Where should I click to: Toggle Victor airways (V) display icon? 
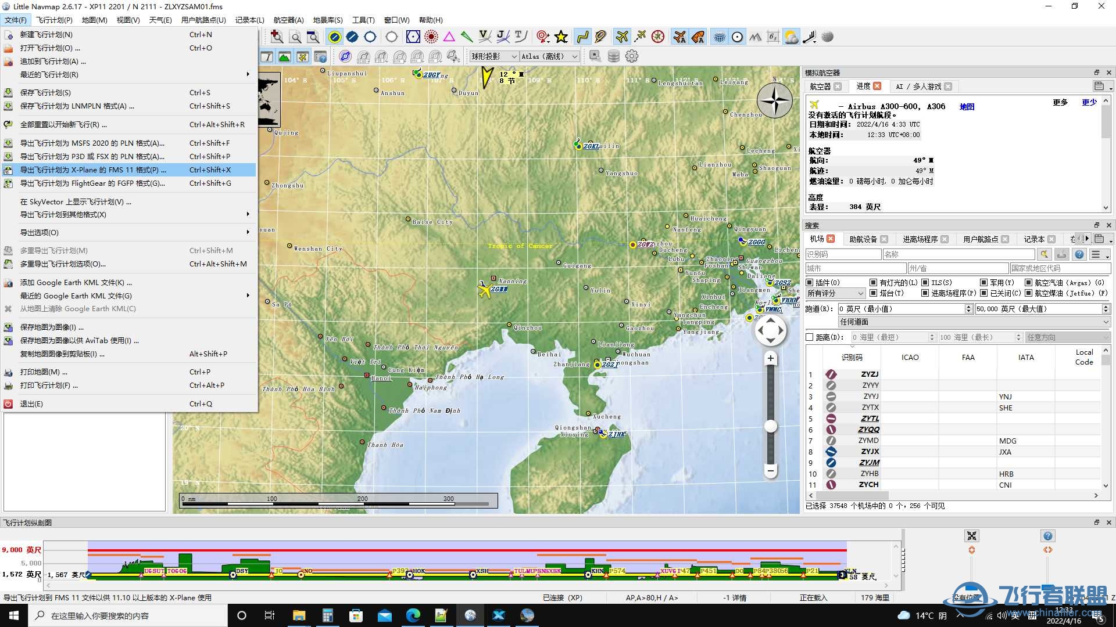click(x=485, y=37)
